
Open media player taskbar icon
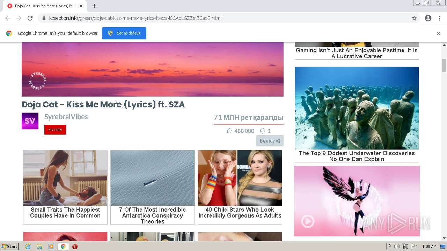pyautogui.click(x=51, y=246)
